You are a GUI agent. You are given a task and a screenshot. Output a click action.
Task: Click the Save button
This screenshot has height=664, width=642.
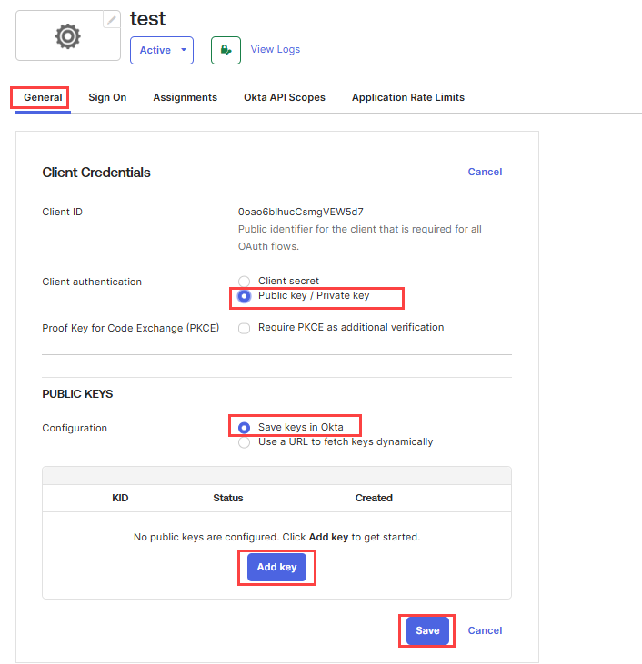coord(427,630)
